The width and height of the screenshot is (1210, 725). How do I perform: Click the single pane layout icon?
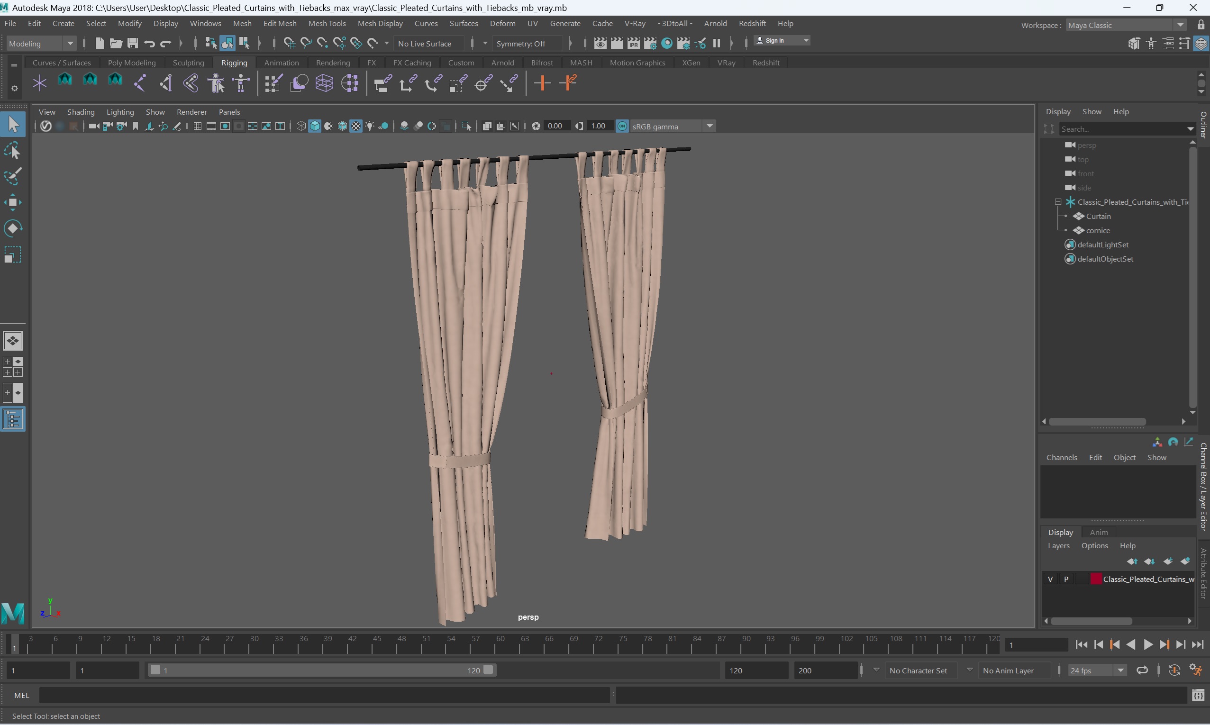13,340
